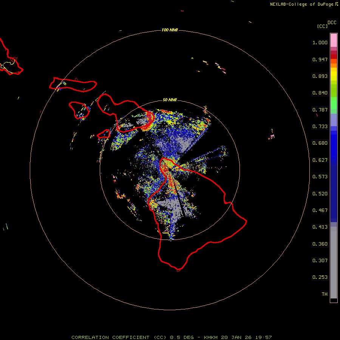Click the 0.733 color scale value

(x=320, y=127)
